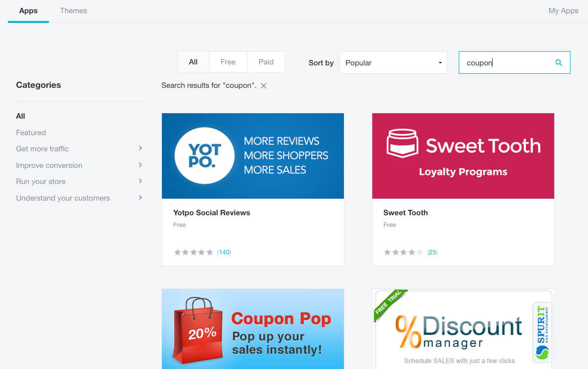Click the "Categories" heading
This screenshot has height=369, width=588.
[39, 85]
